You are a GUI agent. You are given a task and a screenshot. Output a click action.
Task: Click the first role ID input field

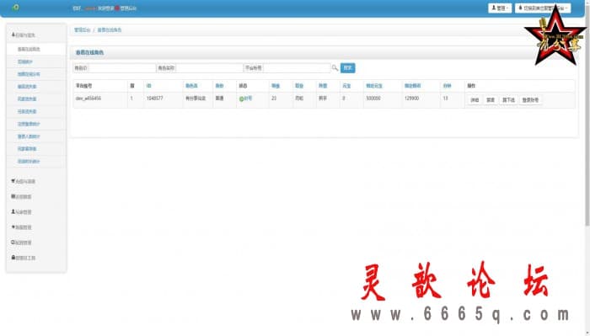(x=122, y=68)
